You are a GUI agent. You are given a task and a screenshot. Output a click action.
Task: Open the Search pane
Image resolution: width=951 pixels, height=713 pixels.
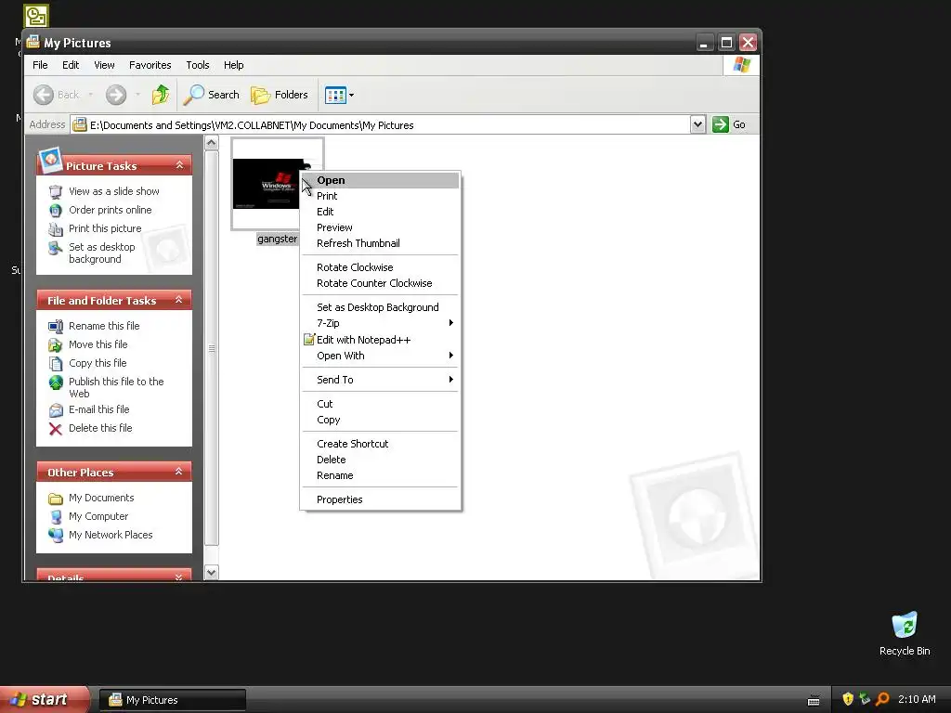point(212,95)
